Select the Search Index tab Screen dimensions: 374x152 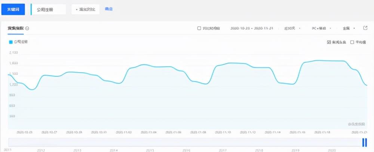pyautogui.click(x=15, y=28)
